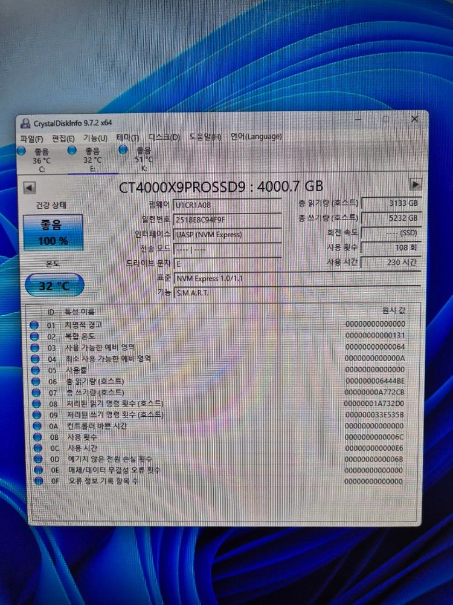Click raw value 00000000A772CB
The width and height of the screenshot is (453, 605).
[374, 392]
